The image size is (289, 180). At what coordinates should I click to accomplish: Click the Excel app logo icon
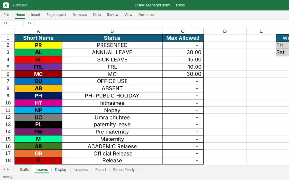(x=6, y=5)
